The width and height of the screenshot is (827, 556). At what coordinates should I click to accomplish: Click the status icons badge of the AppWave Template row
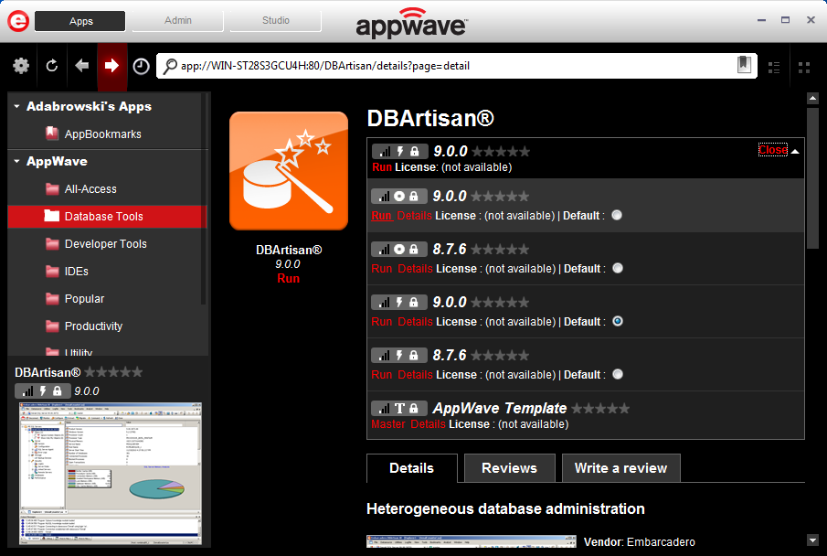(399, 408)
